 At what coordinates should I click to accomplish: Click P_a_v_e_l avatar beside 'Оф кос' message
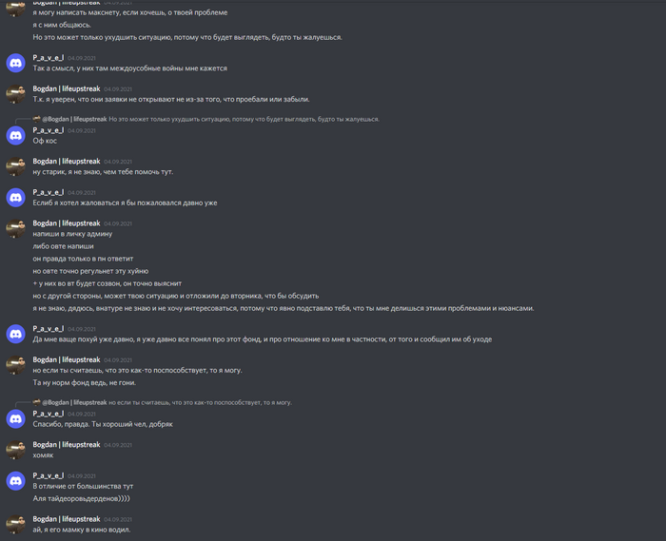tap(16, 135)
